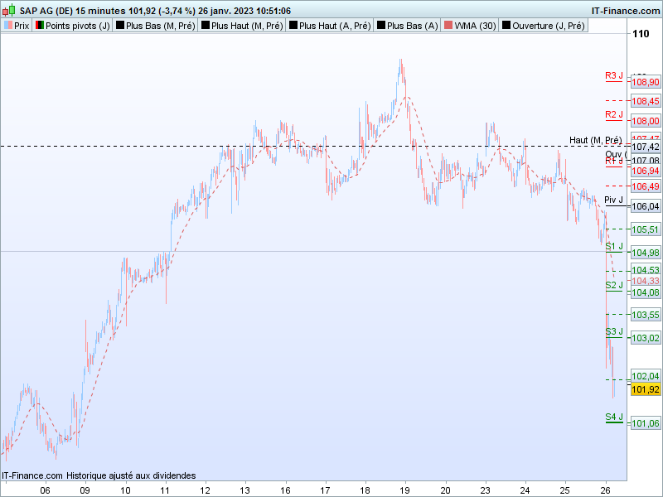Screen dimensions: 663x497
Task: Click the 23 date on time axis
Action: 486,490
